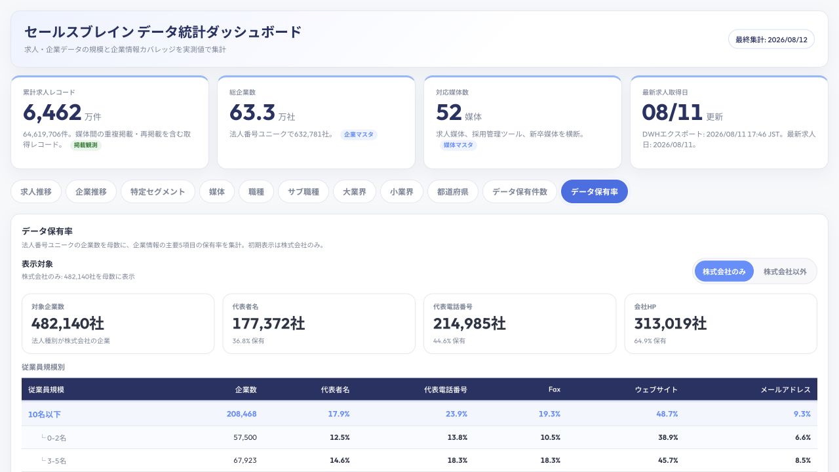Click the 最終集計: 2026/08/12 badge
Viewport: 839px width, 472px height.
(771, 39)
